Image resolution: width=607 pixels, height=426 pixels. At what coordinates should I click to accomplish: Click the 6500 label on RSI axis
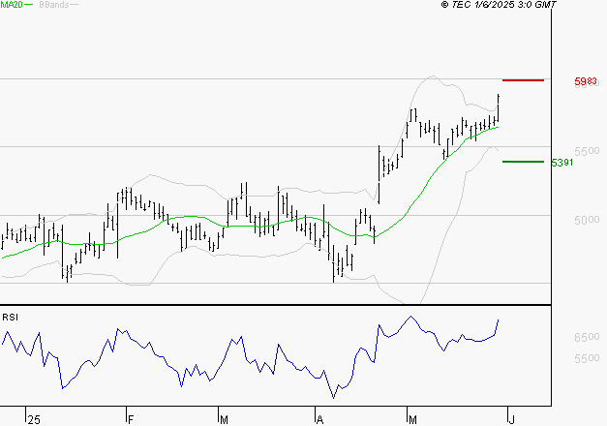pos(589,338)
